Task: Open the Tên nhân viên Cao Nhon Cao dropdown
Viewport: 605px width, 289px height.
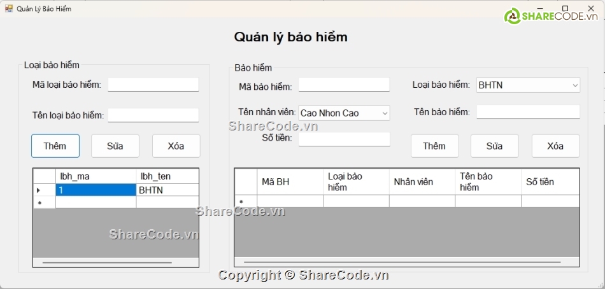Action: pyautogui.click(x=344, y=113)
